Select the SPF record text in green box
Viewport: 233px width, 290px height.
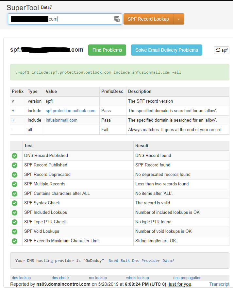point(98,72)
